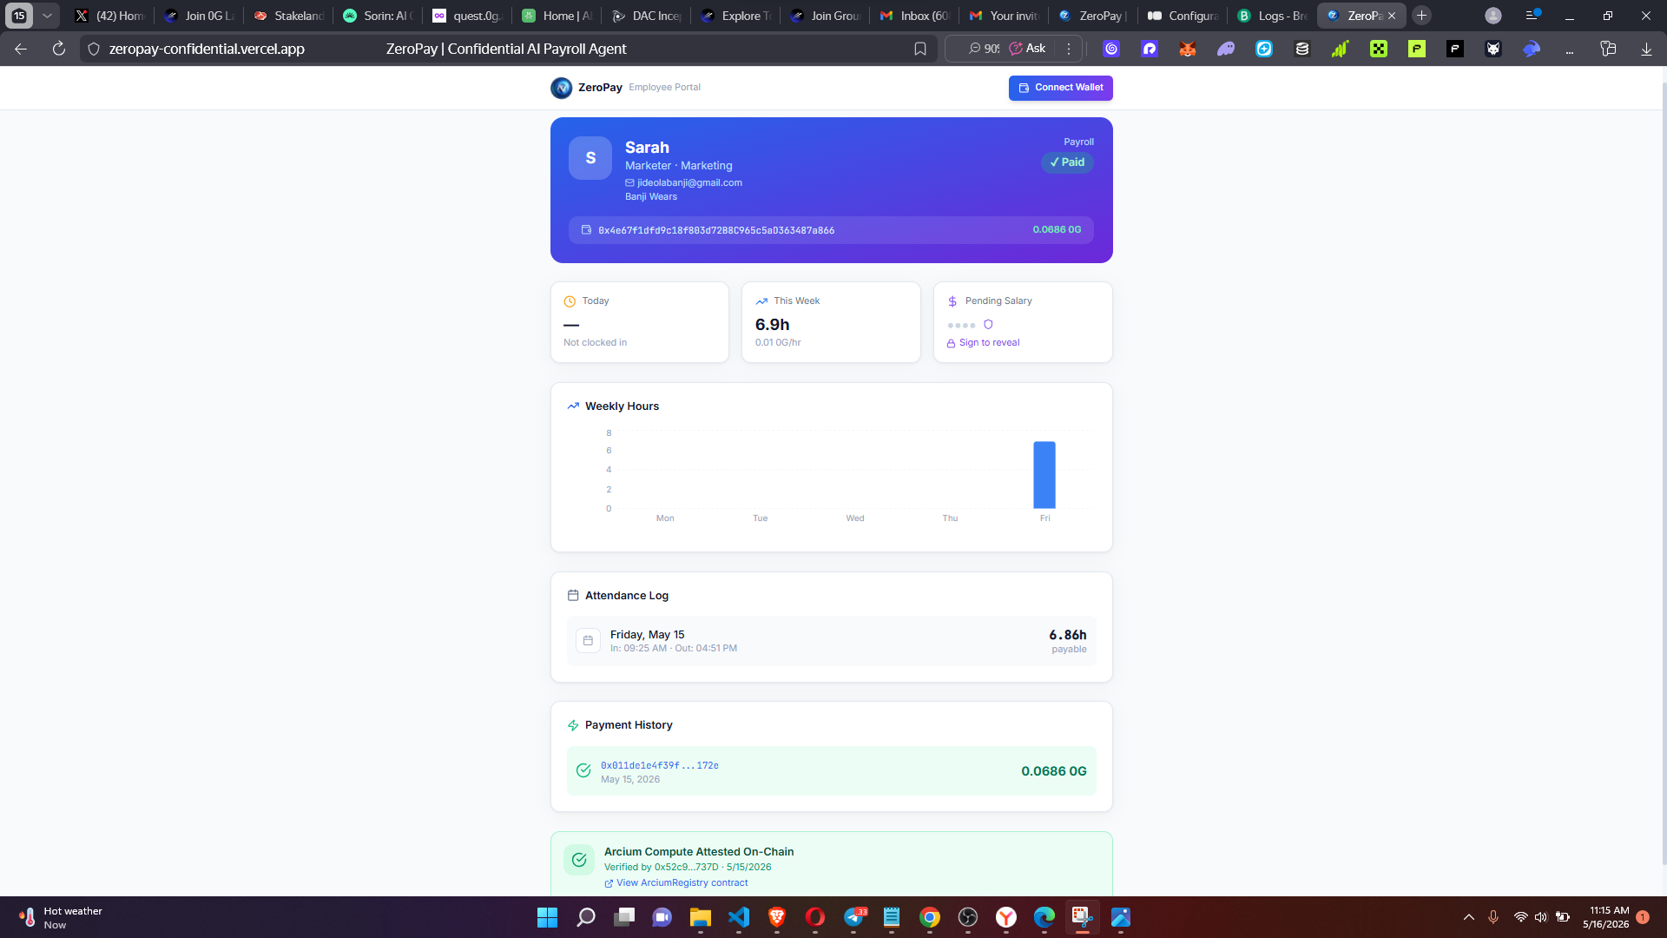
Task: Show more extensions via ellipsis button
Action: pyautogui.click(x=1570, y=50)
